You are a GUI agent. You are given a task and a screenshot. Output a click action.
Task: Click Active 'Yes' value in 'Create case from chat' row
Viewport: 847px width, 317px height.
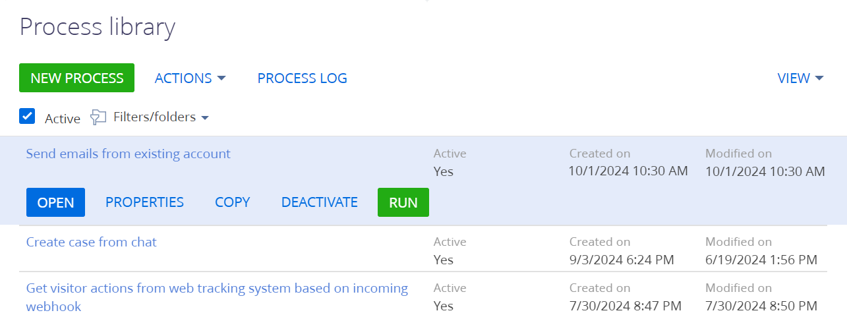tap(444, 260)
